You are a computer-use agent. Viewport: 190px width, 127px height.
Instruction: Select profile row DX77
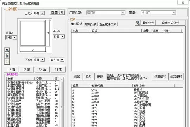point(127,123)
